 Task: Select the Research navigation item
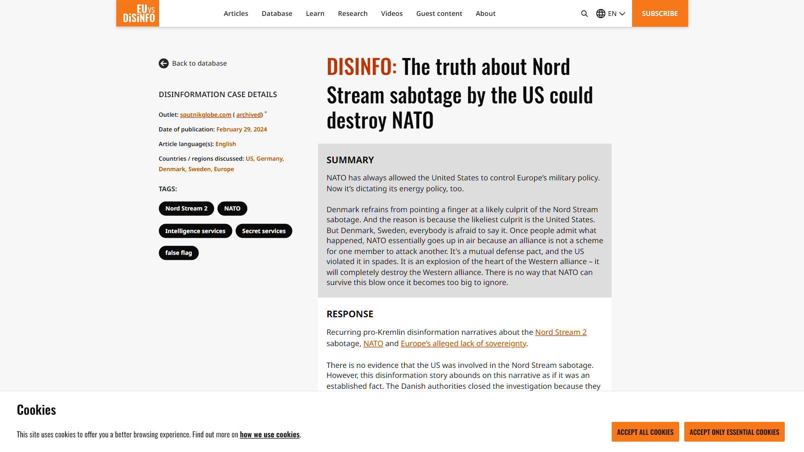353,13
